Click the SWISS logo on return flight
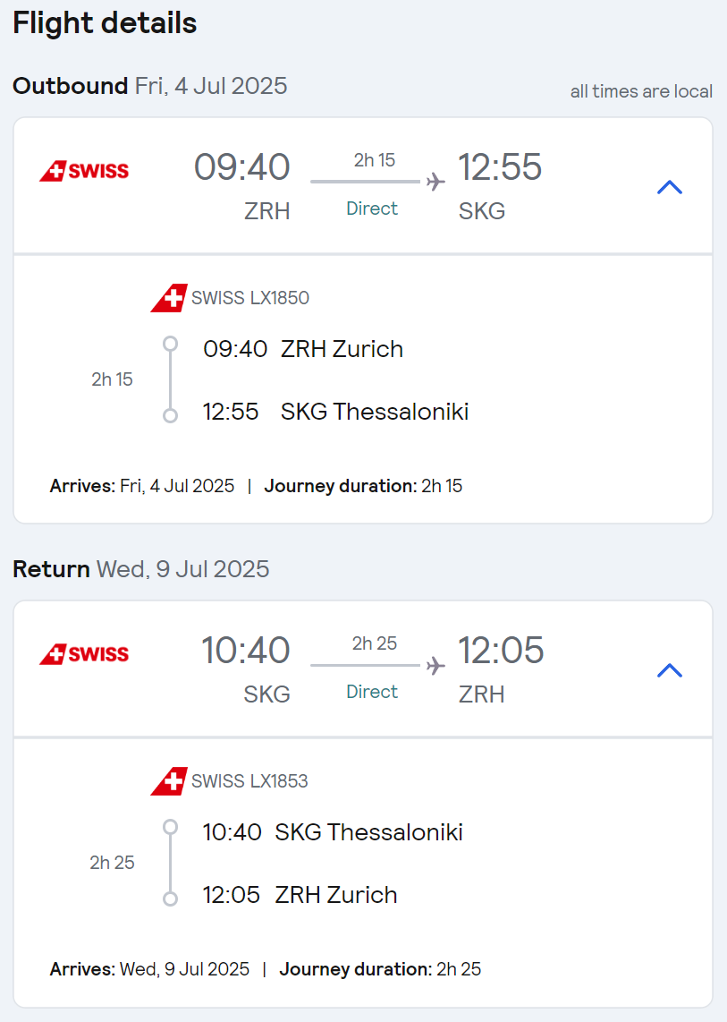 tap(84, 654)
